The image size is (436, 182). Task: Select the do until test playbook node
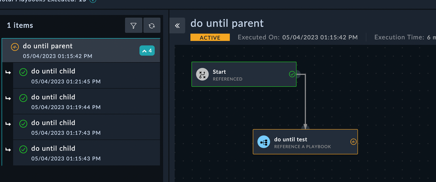tap(305, 142)
